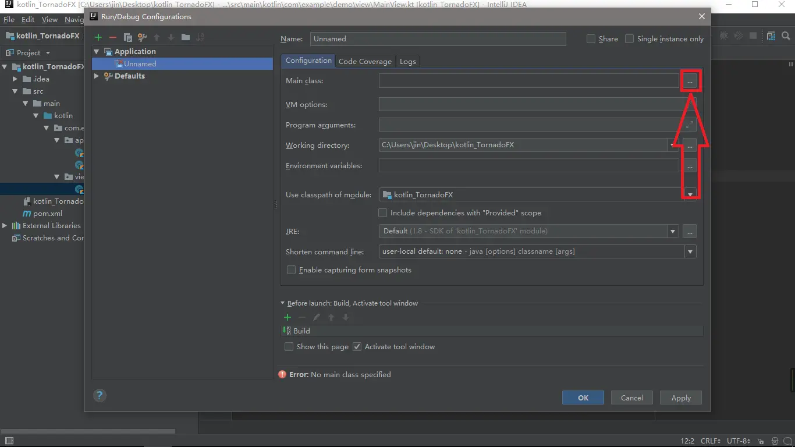Open the notifications bubble icon in status bar
Image resolution: width=795 pixels, height=447 pixels.
787,441
